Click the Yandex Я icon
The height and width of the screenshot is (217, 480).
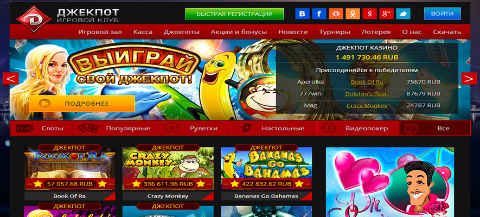(x=369, y=14)
